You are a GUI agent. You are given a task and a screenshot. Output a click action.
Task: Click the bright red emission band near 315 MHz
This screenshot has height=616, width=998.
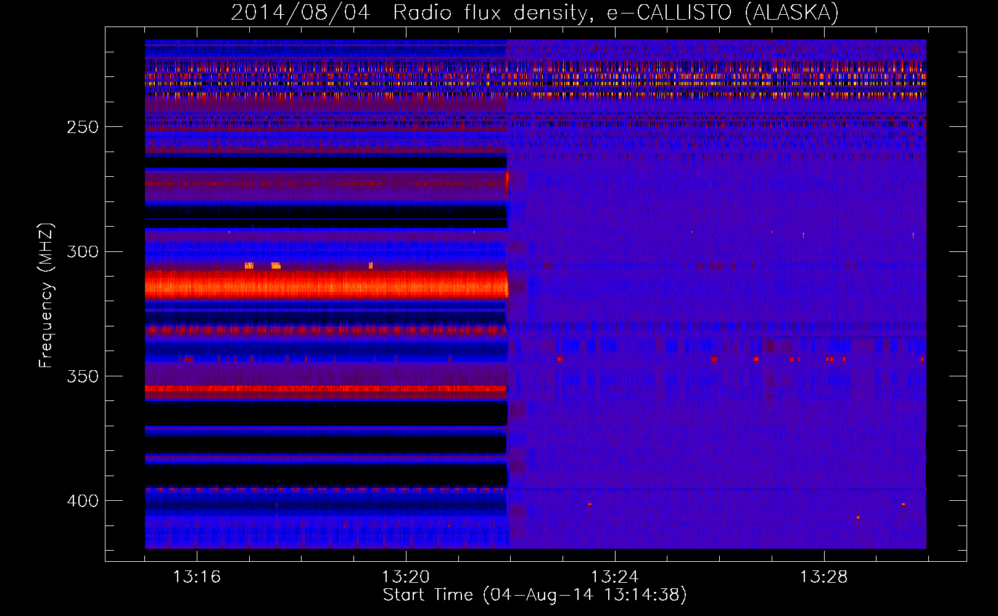[326, 285]
